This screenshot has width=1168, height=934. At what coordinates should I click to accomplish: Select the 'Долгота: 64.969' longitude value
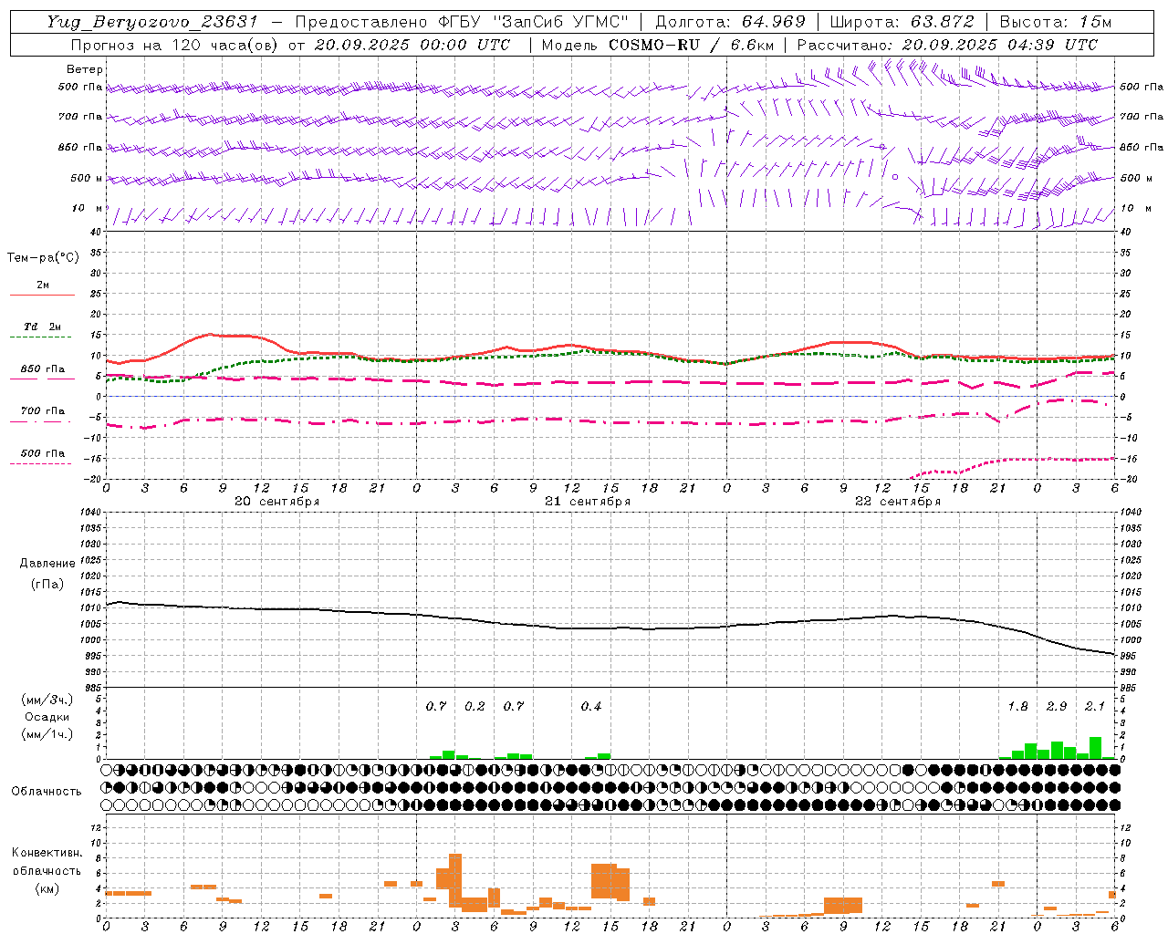coord(730,22)
